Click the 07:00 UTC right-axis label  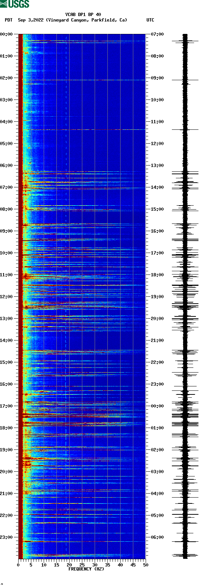pos(157,34)
